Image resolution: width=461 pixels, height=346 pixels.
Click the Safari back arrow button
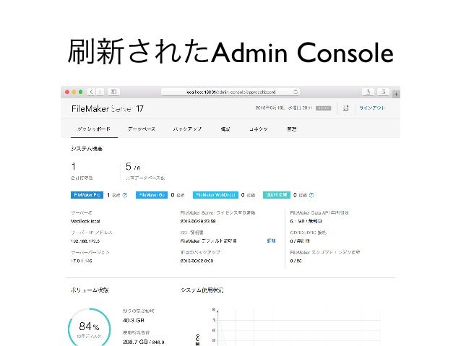click(x=92, y=92)
